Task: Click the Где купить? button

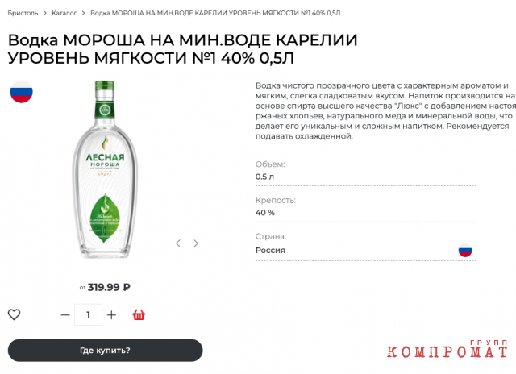Action: [x=106, y=351]
